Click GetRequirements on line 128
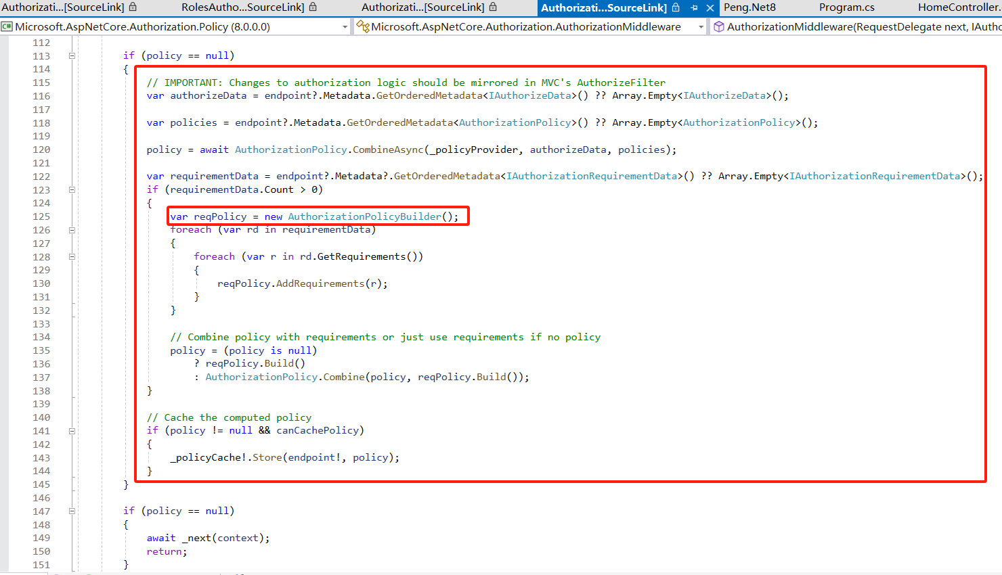This screenshot has height=575, width=1002. pyautogui.click(x=362, y=256)
